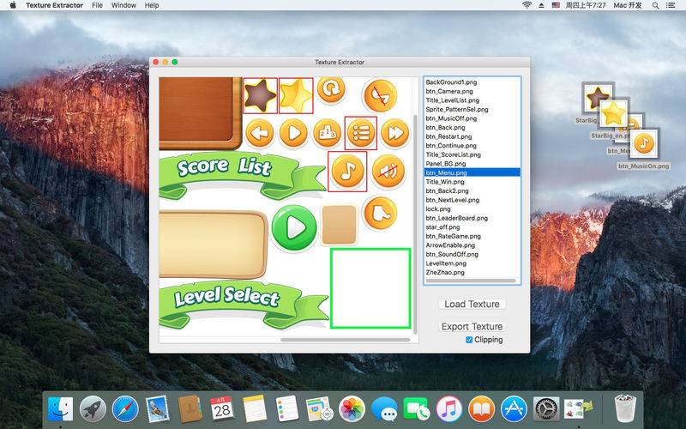
Task: Select the StarBig_on yellow star desktop file
Action: click(613, 114)
